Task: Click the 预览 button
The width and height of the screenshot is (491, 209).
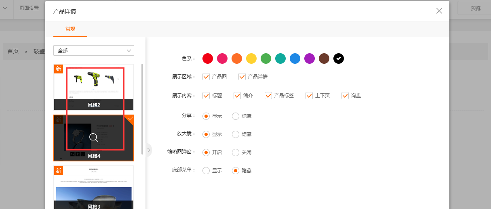Action: [x=476, y=8]
